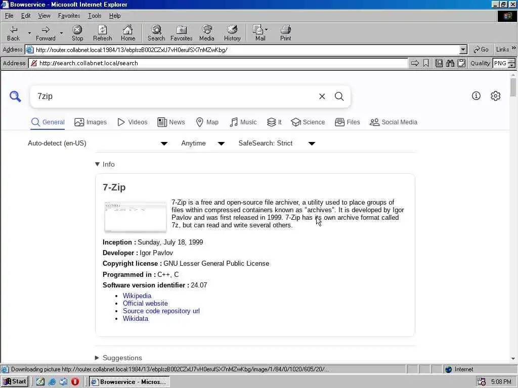Collapse the Info section

coord(105,164)
